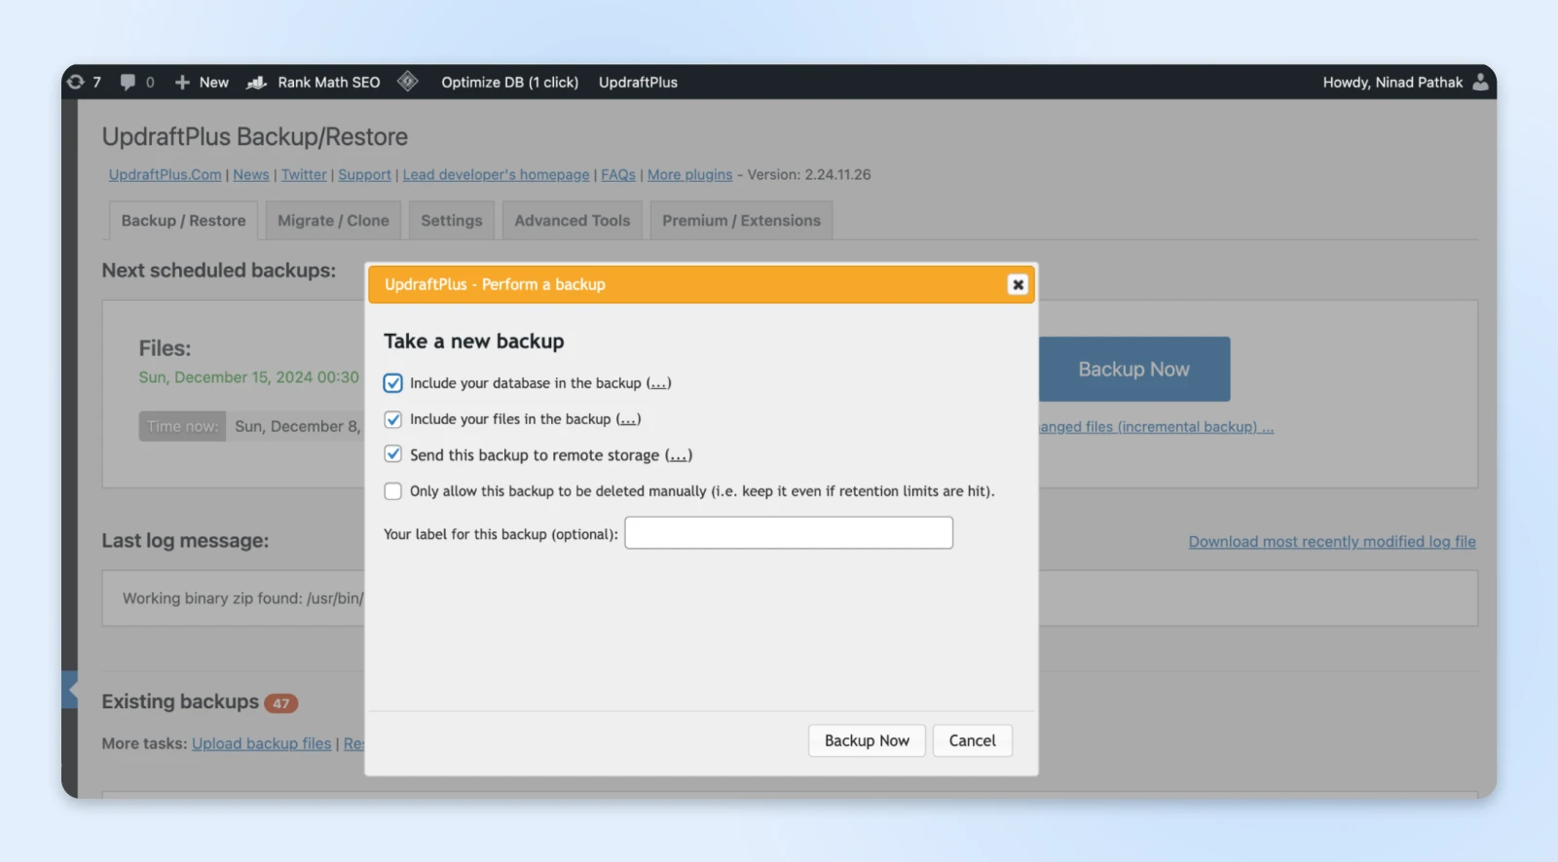Open the Twitter link
The image size is (1558, 862).
coord(304,174)
